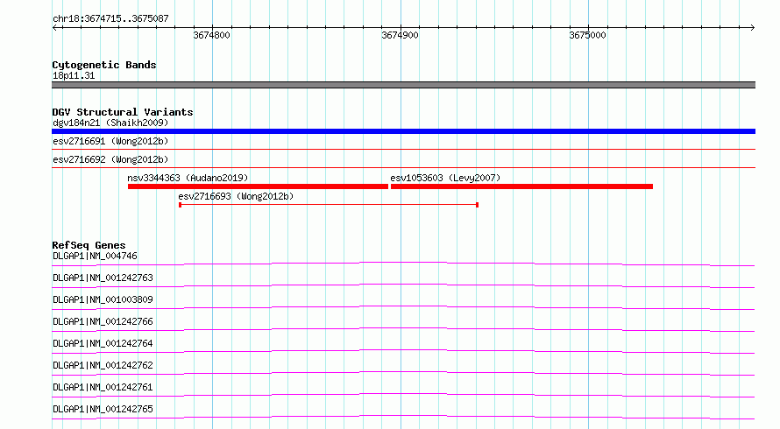This screenshot has height=429, width=780.
Task: Select the red nsv3344363 variant bar
Action: point(258,186)
